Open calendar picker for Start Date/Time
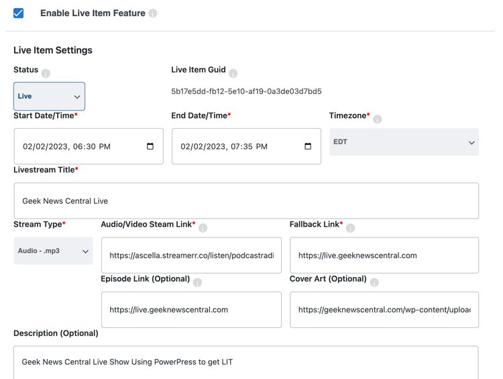Viewport: 503px width, 379px height. click(150, 146)
